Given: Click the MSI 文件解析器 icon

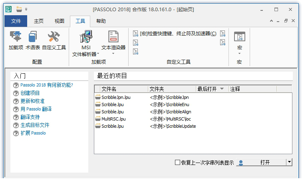Looking at the screenshot, I should [86, 36].
